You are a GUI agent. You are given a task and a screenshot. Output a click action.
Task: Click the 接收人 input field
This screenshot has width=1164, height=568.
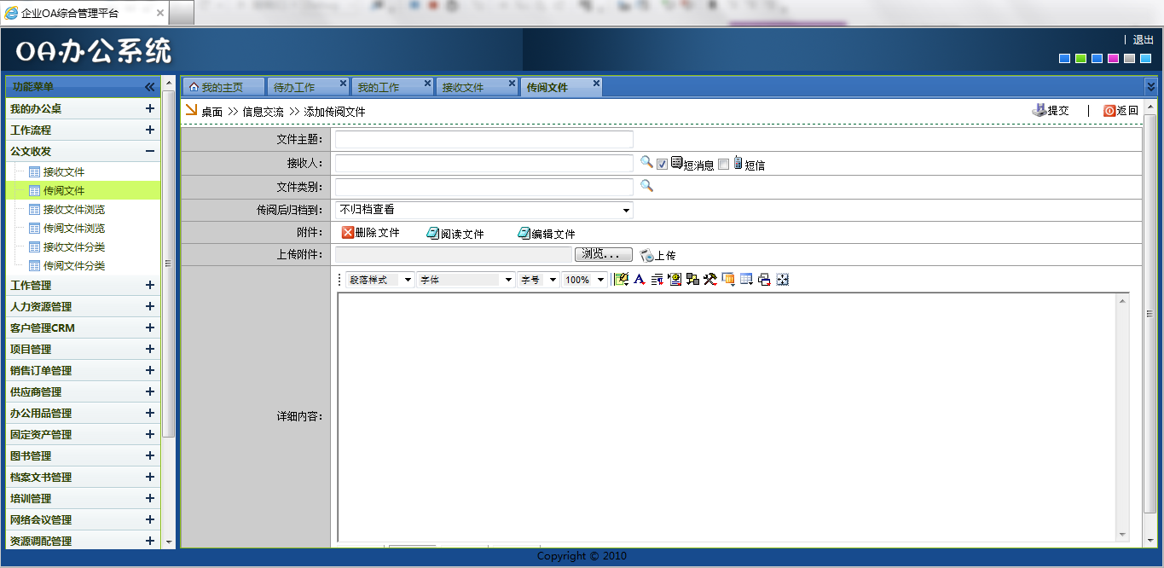(484, 163)
